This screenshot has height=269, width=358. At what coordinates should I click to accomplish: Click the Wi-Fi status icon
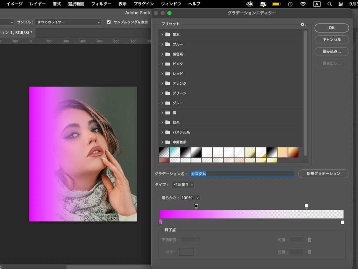coord(303,4)
